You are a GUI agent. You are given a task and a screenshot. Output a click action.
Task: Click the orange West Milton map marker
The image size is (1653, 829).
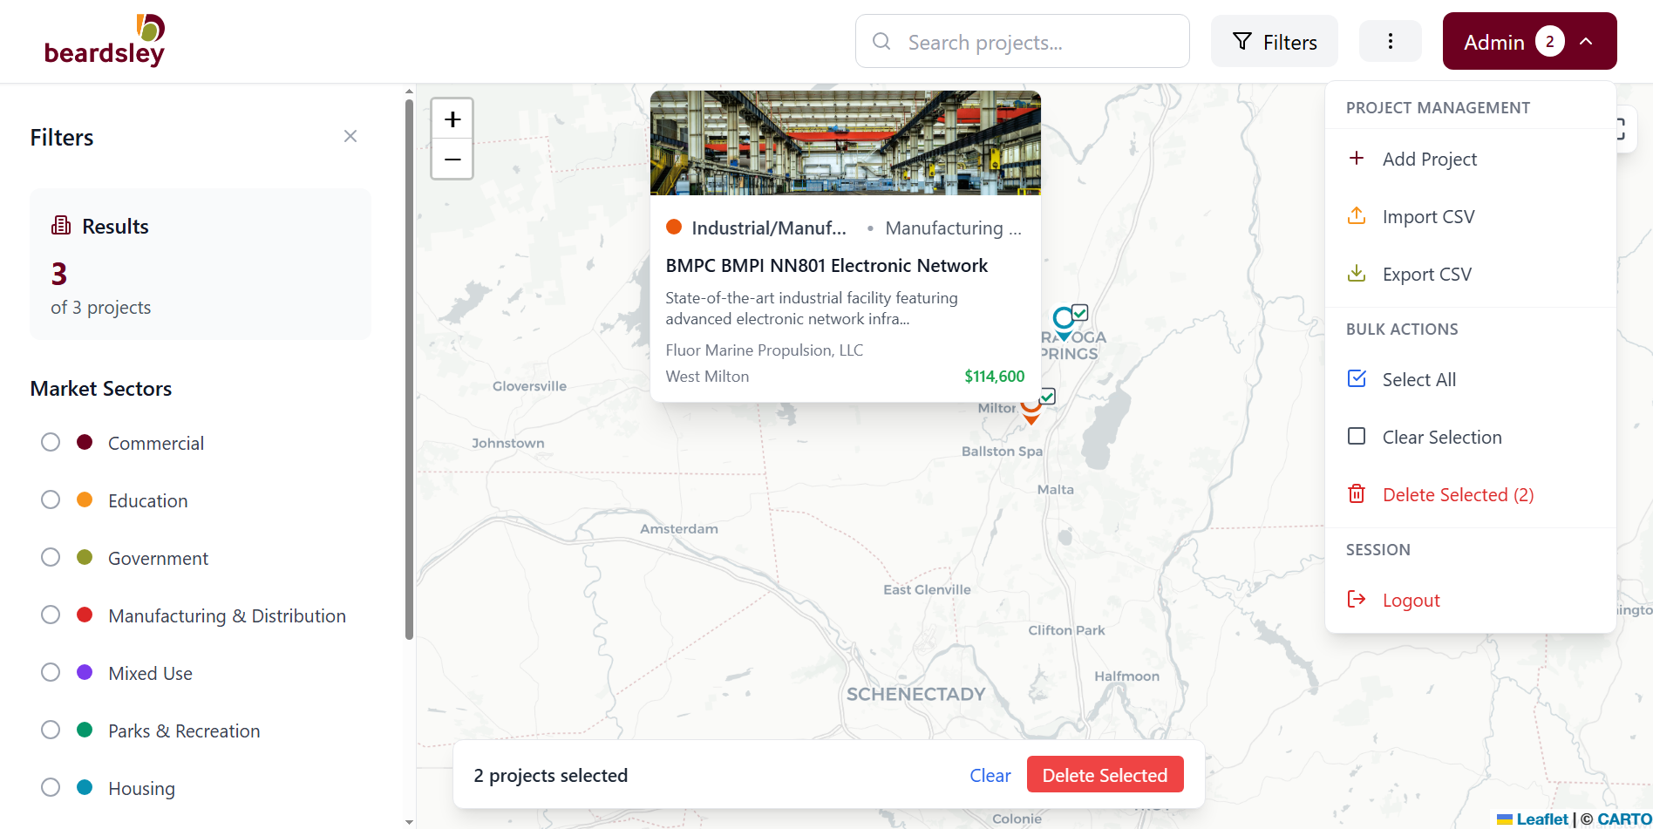(1031, 410)
